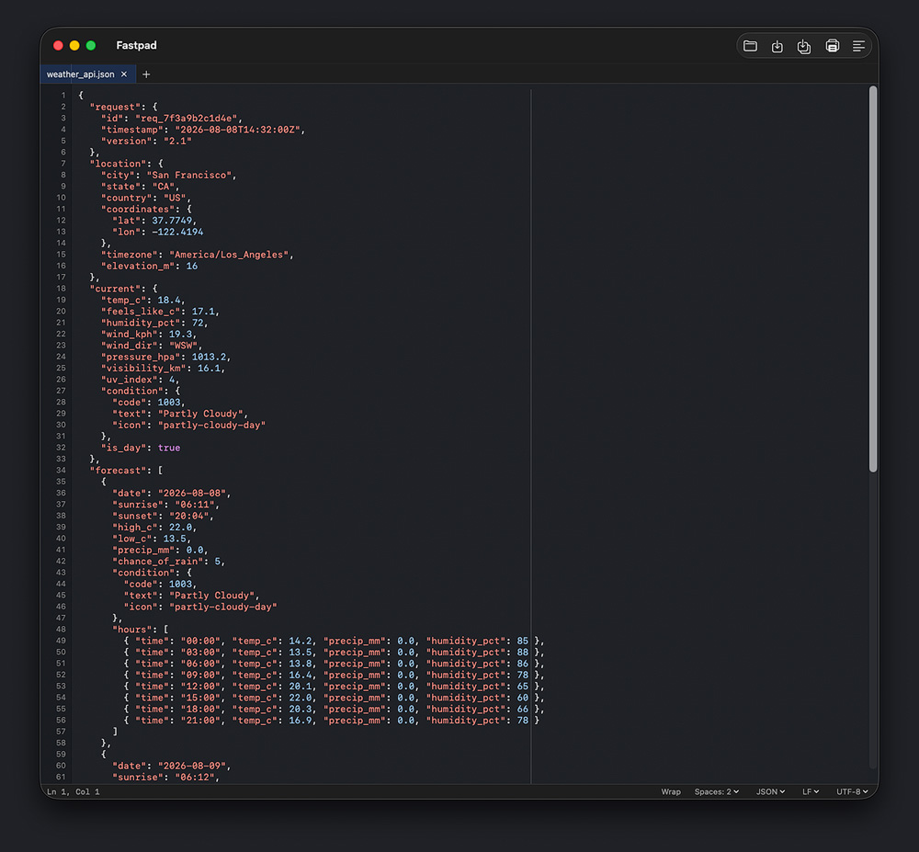Click the vertical scrollbar thumb
919x852 pixels.
pyautogui.click(x=873, y=278)
